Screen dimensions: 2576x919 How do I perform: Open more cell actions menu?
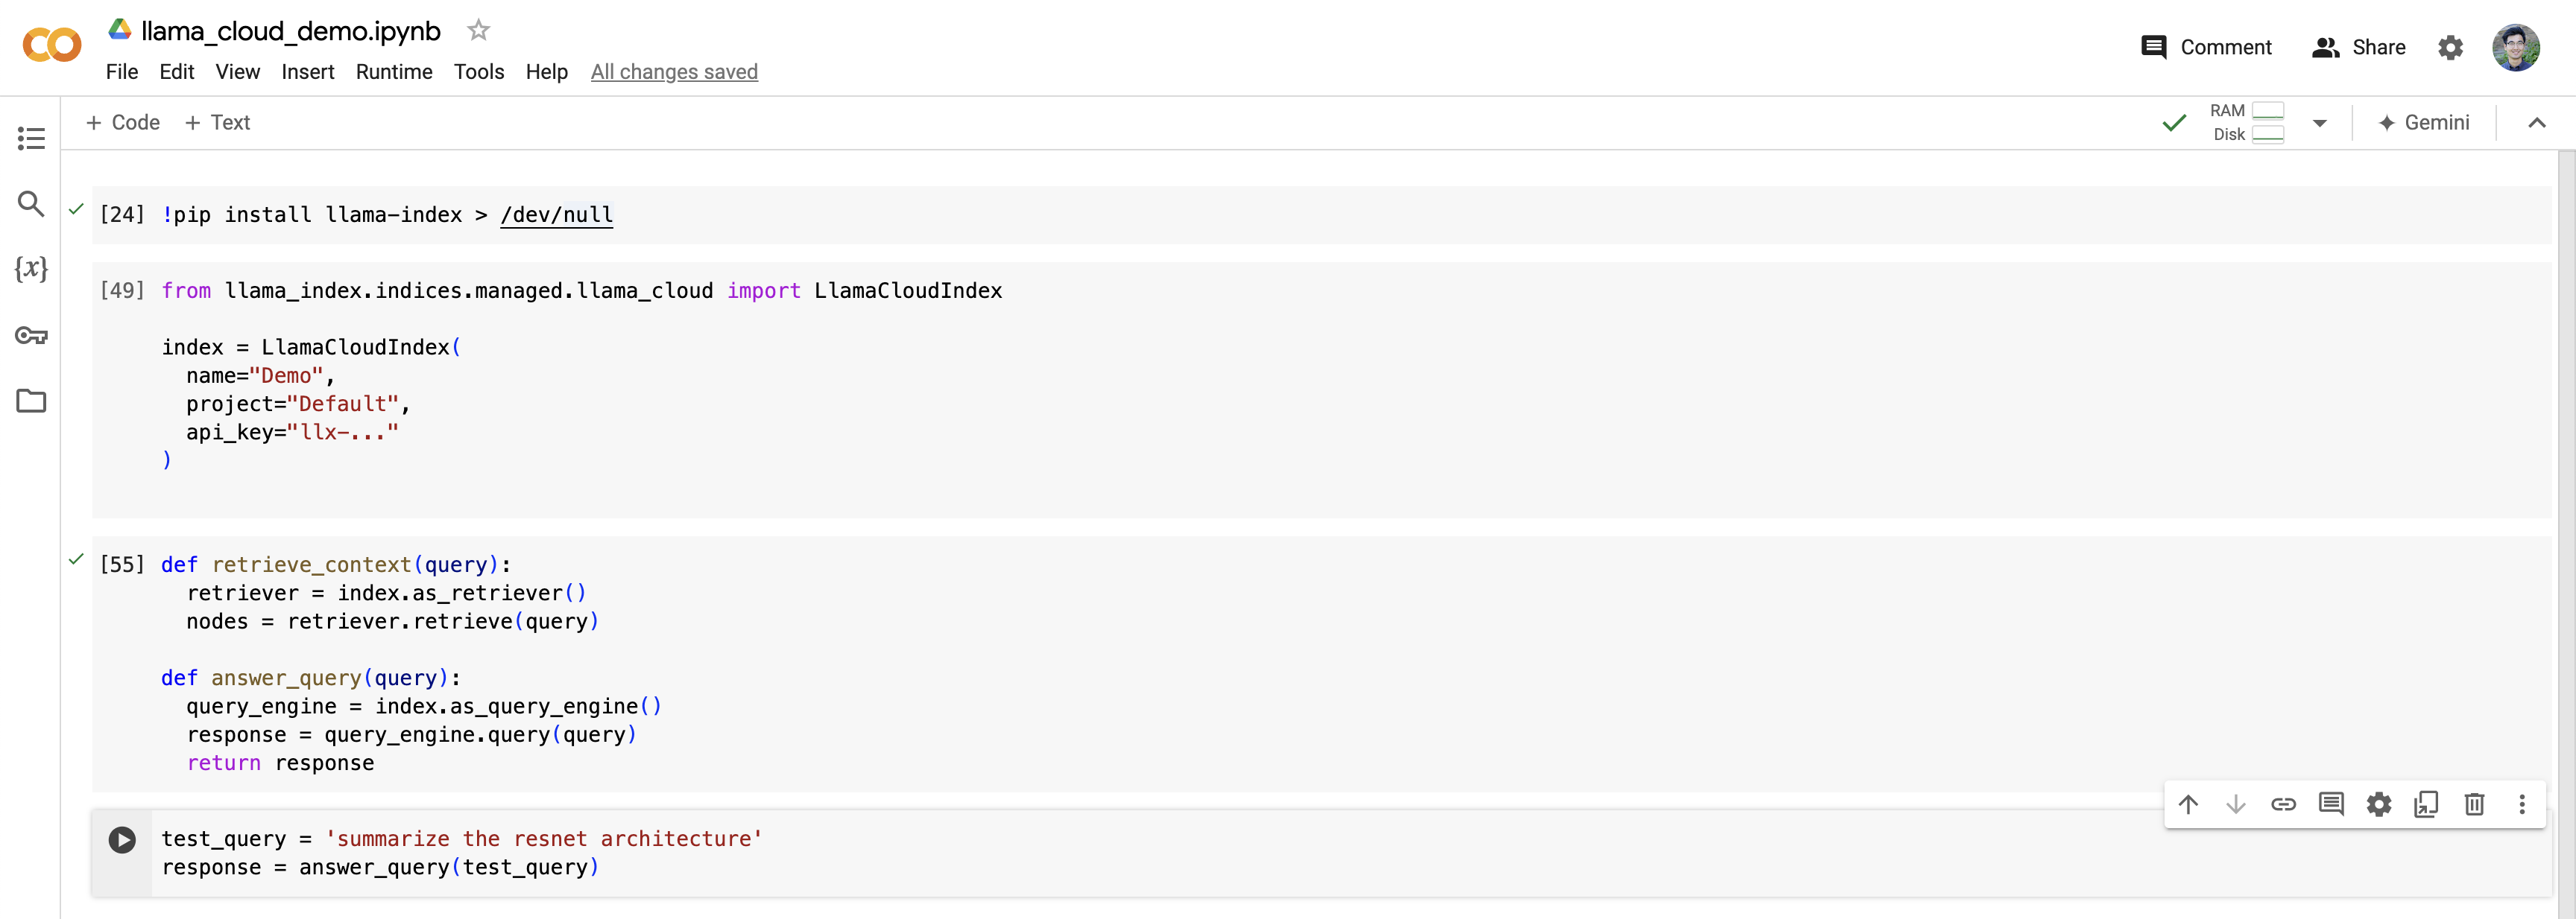(x=2521, y=804)
